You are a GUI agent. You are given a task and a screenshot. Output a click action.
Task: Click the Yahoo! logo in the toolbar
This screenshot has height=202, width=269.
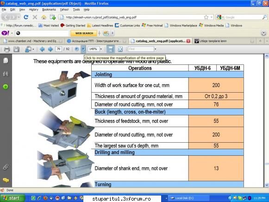coord(5,33)
